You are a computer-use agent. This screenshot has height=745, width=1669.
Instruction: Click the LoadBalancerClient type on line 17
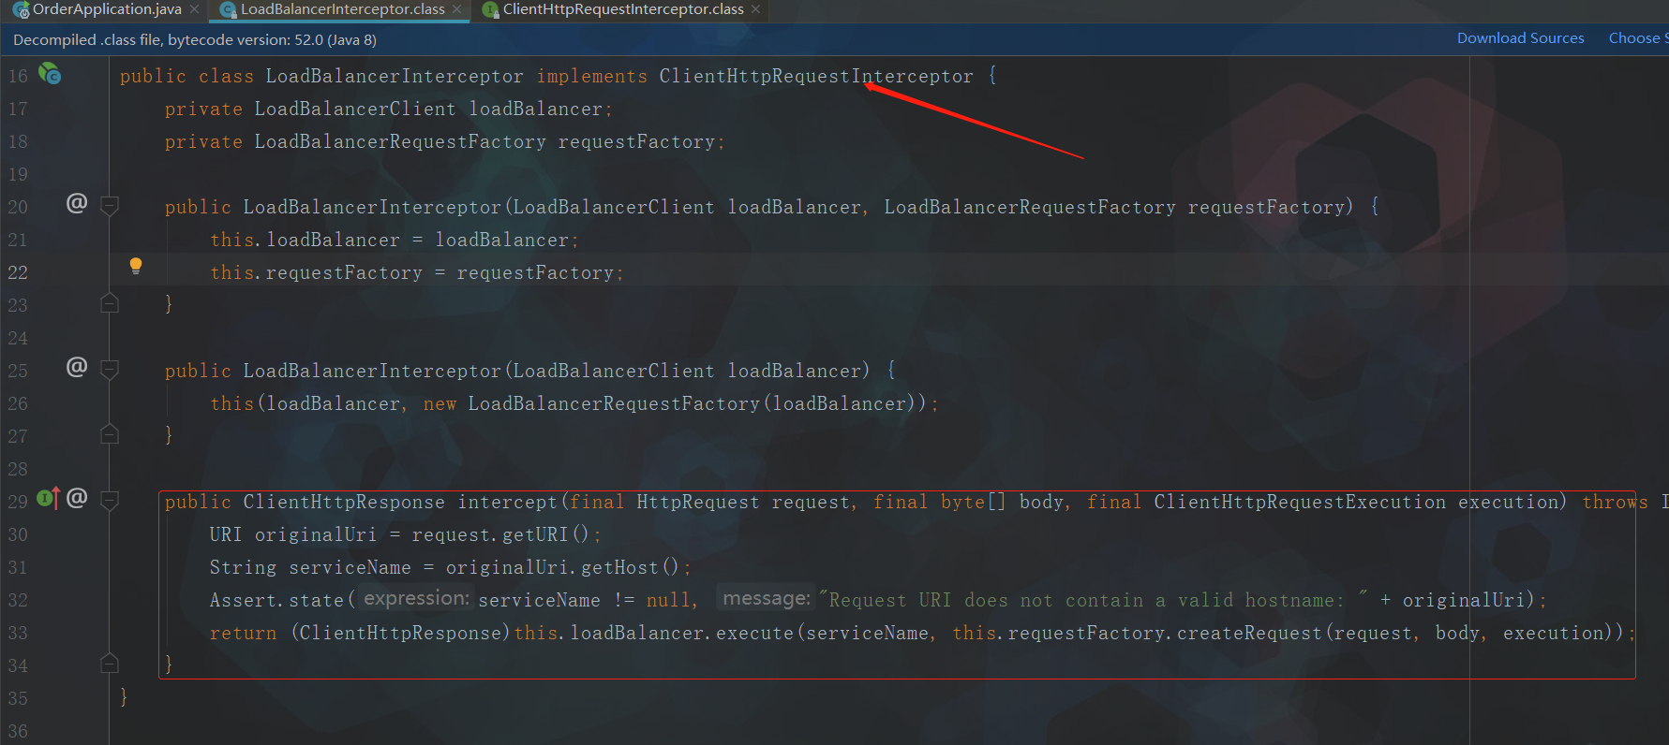(355, 109)
